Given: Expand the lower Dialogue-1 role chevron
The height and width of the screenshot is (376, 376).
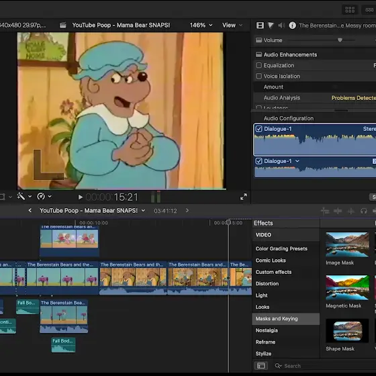Looking at the screenshot, I should tap(297, 161).
